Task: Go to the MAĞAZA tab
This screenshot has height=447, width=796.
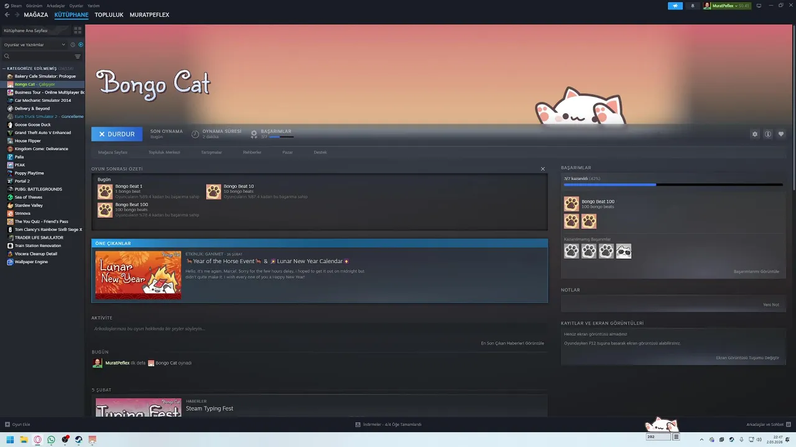Action: 36,14
